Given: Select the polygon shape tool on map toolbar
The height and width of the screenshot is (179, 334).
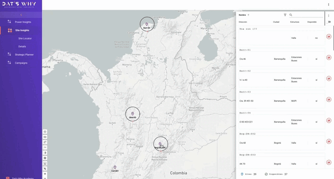Looking at the screenshot, I should coord(45,158).
